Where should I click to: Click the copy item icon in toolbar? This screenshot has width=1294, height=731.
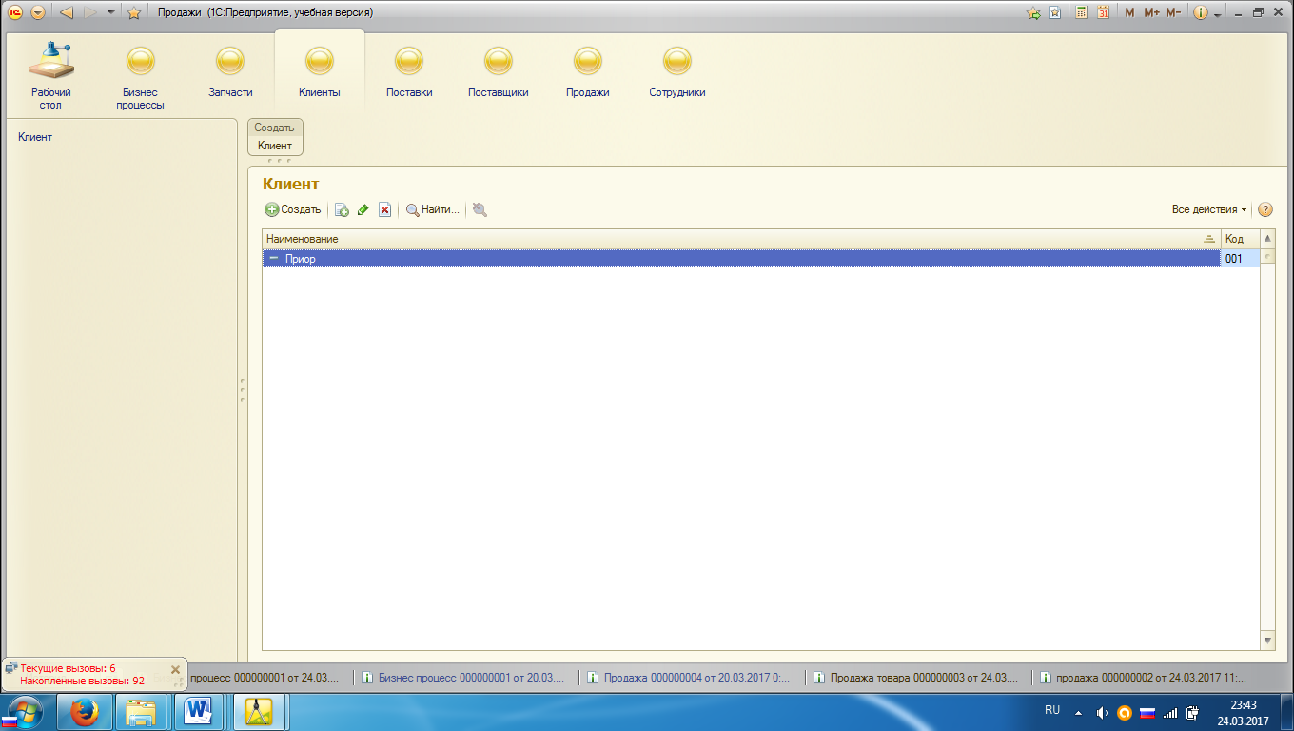[x=342, y=209]
